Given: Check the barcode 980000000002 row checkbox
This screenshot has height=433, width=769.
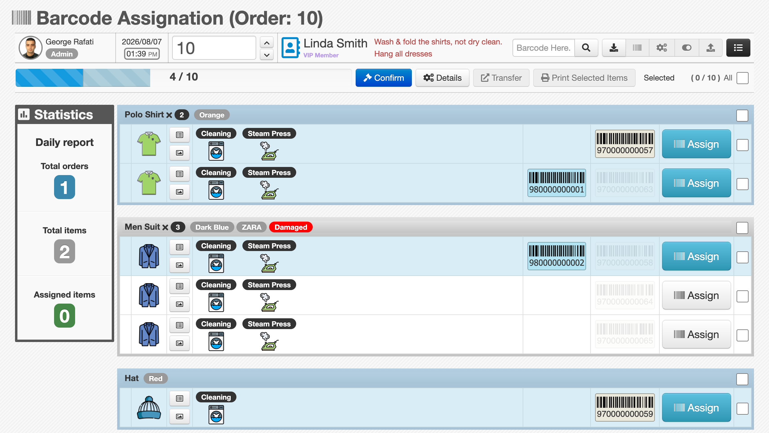Looking at the screenshot, I should (x=743, y=257).
